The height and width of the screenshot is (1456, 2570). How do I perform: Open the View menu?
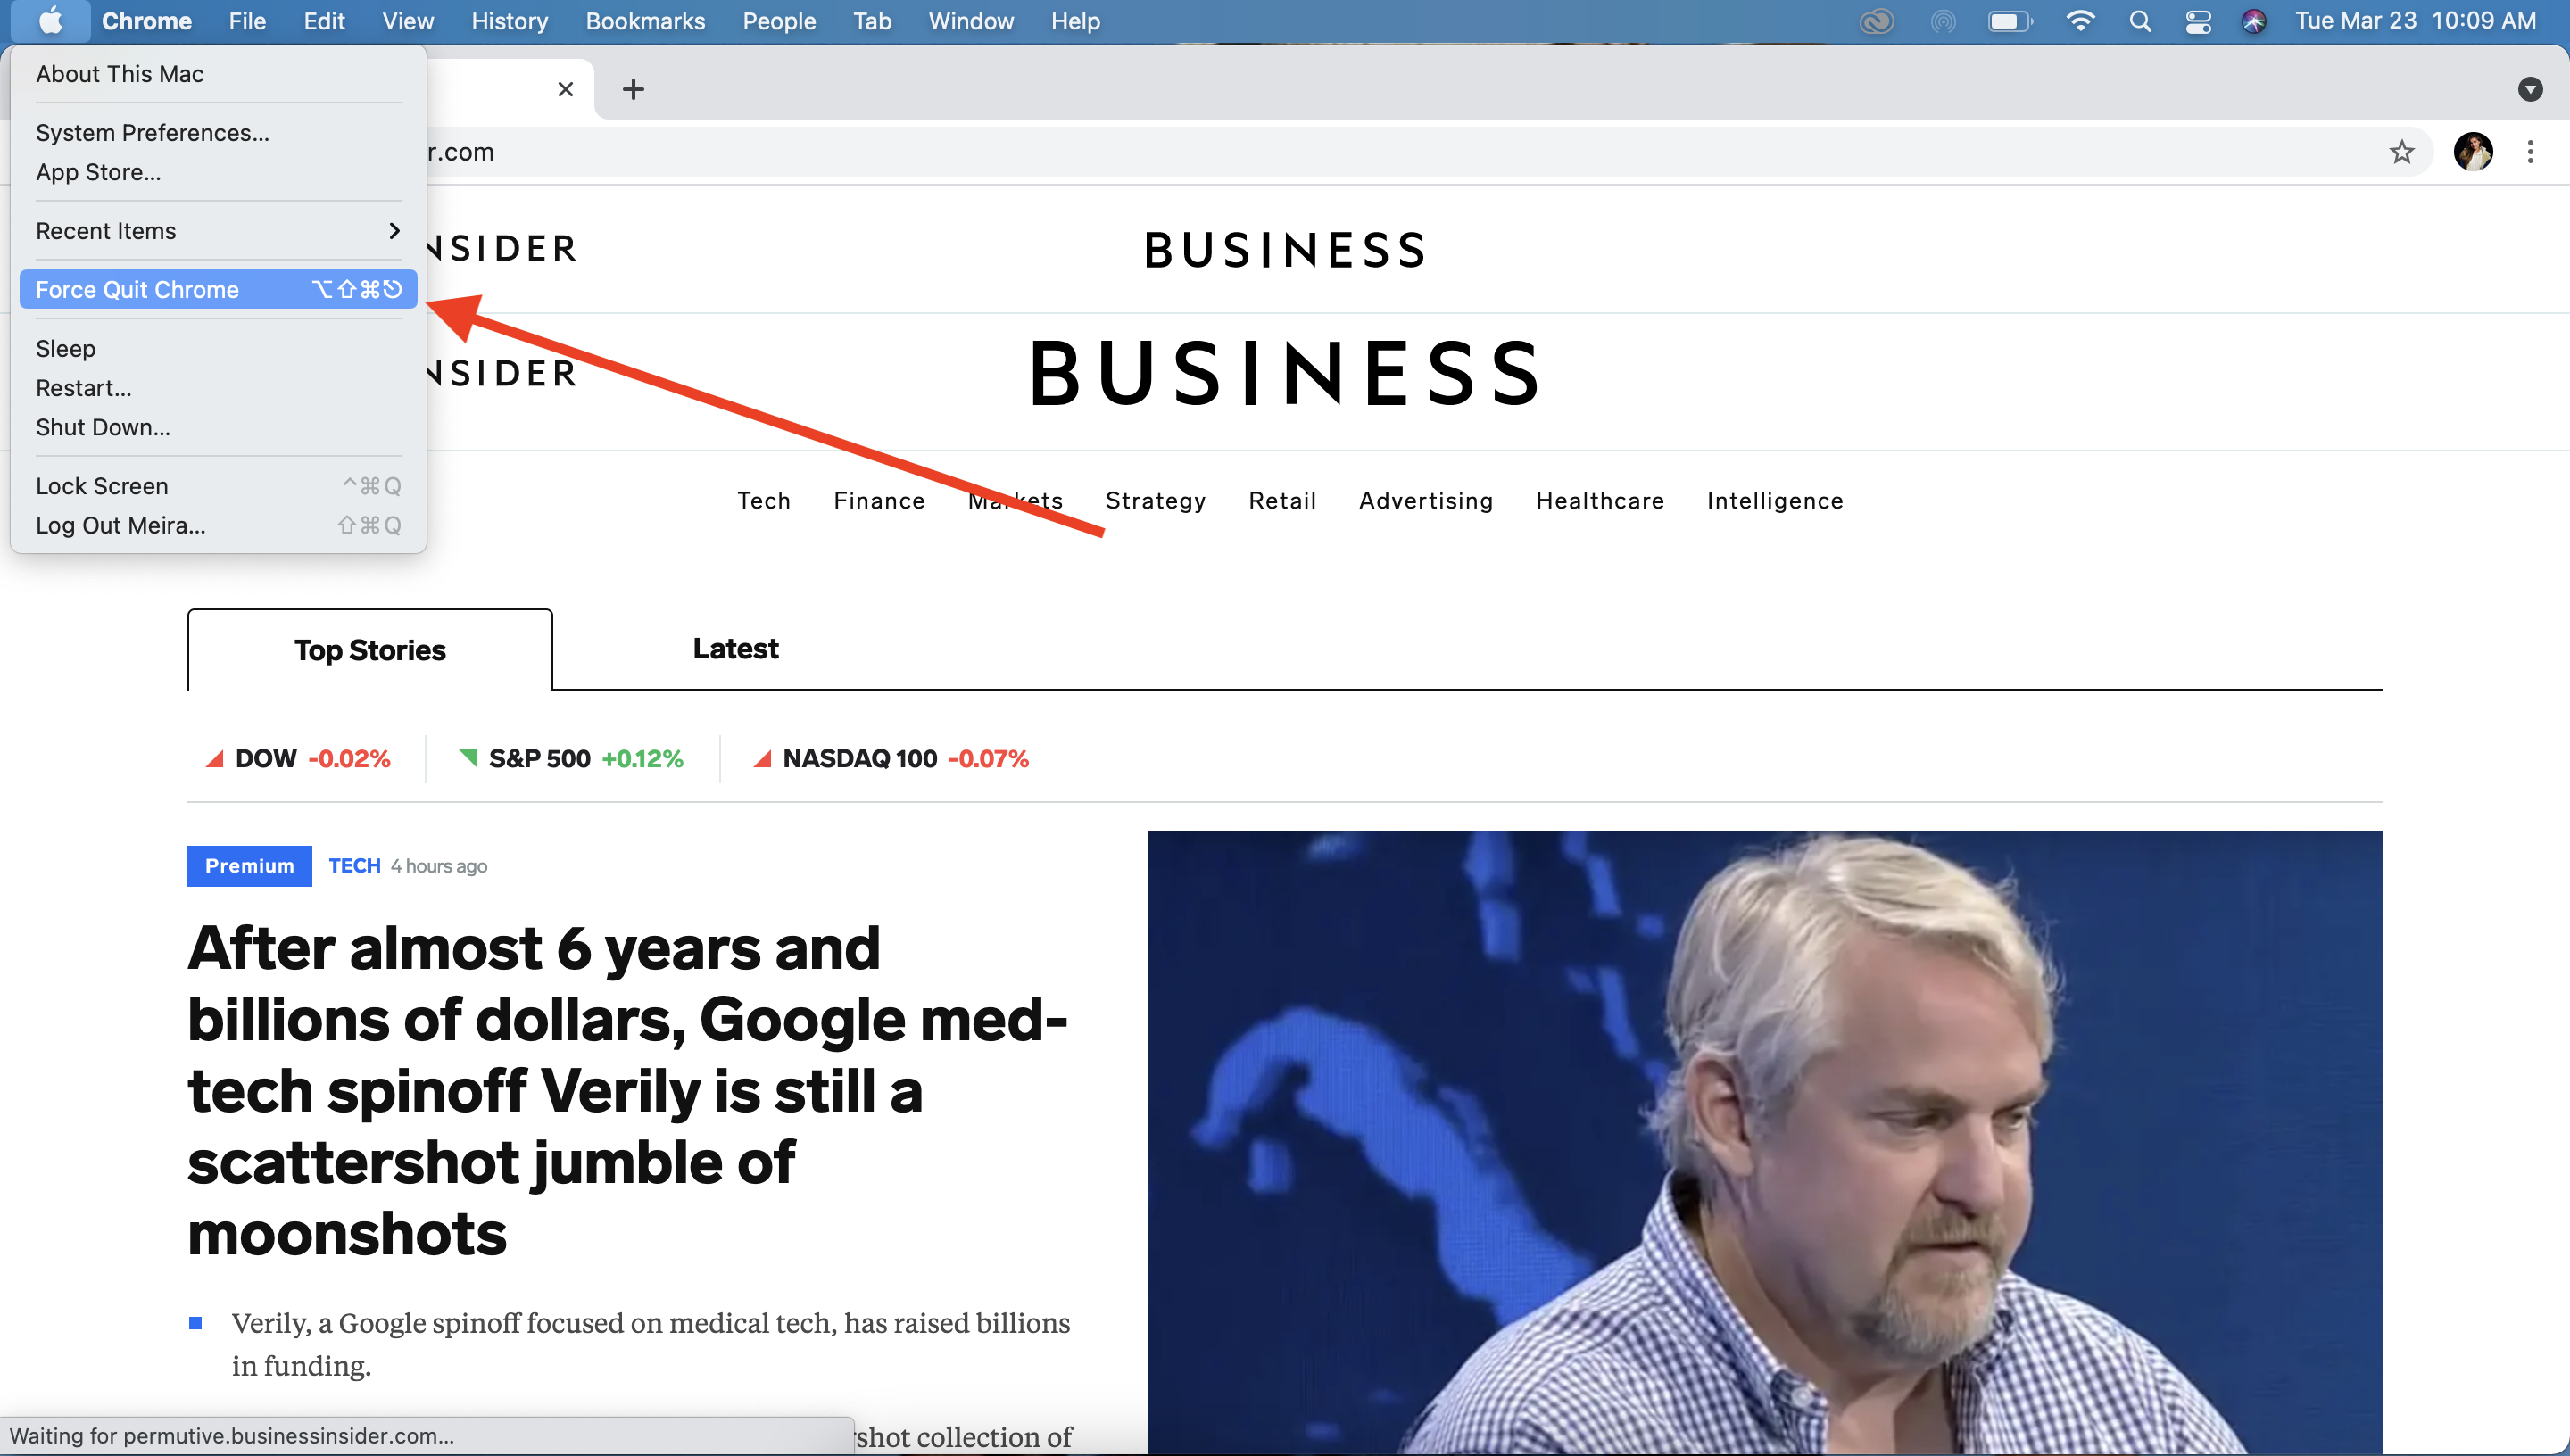[408, 21]
